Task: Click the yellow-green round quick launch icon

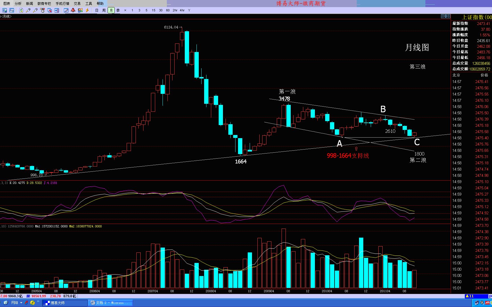Action: (x=32, y=303)
